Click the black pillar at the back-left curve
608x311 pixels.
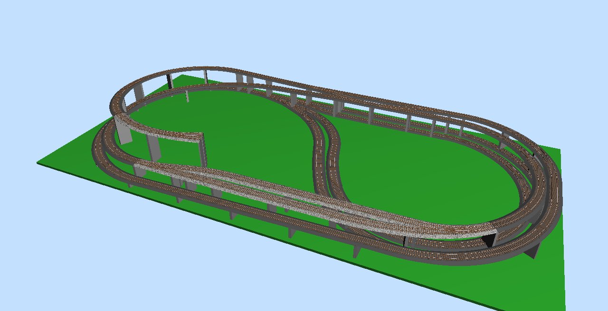point(169,81)
